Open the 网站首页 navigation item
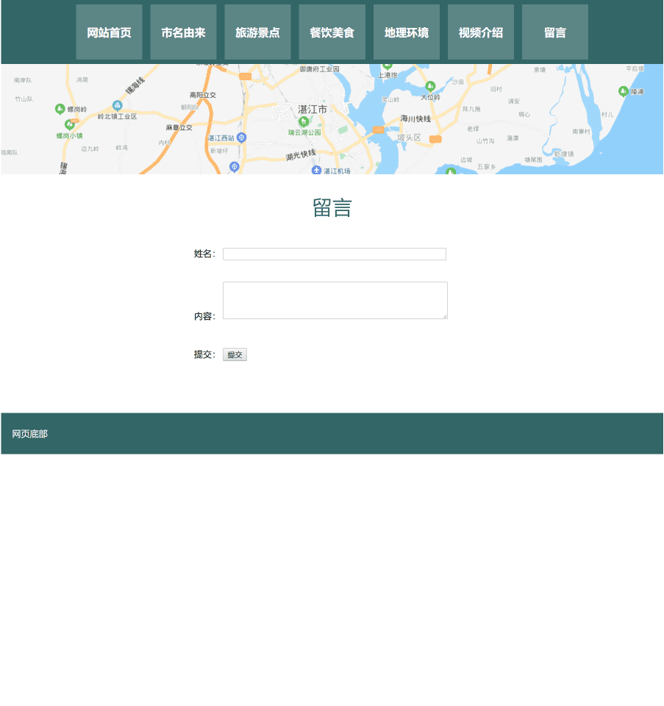The image size is (664, 706). (109, 32)
